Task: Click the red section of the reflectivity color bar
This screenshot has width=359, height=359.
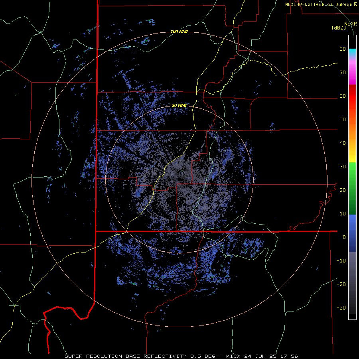Action: pyautogui.click(x=352, y=99)
